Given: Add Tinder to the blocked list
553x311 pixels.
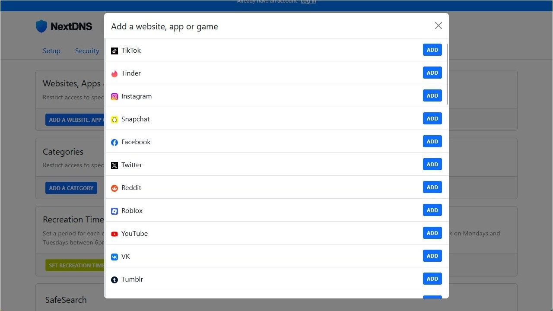Looking at the screenshot, I should pos(432,73).
